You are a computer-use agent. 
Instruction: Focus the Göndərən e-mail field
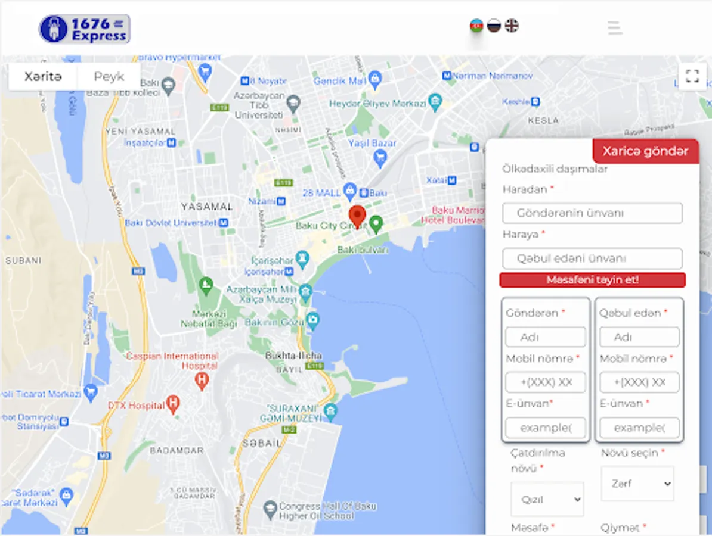tap(546, 428)
